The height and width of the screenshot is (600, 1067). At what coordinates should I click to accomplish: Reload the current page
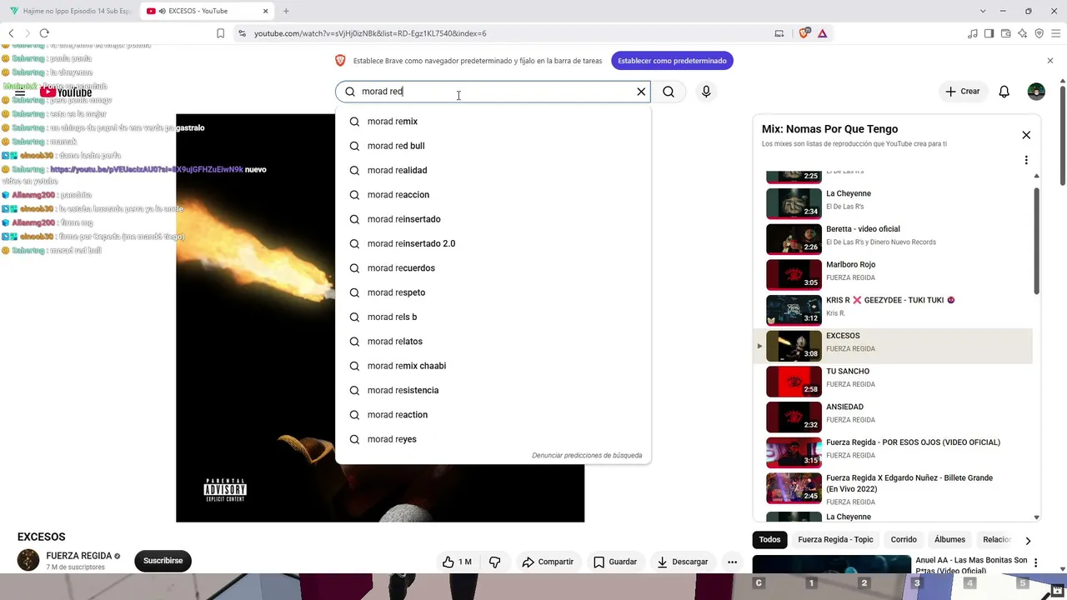44,33
